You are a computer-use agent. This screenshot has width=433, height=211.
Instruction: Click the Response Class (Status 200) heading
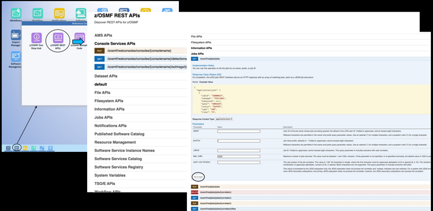click(206, 75)
